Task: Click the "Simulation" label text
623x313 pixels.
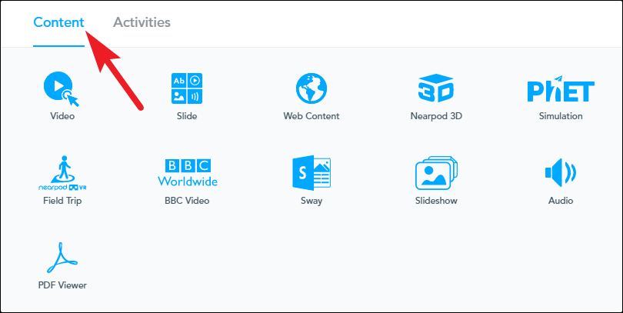Action: tap(561, 116)
